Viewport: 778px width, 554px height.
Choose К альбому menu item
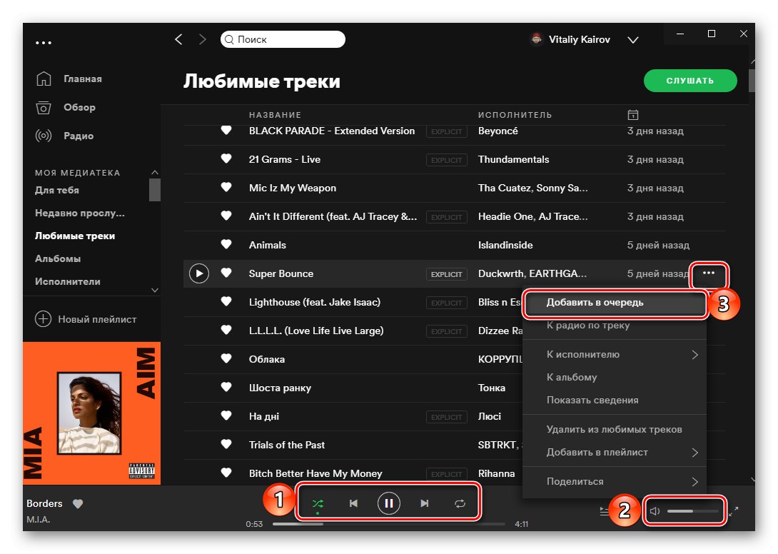615,377
